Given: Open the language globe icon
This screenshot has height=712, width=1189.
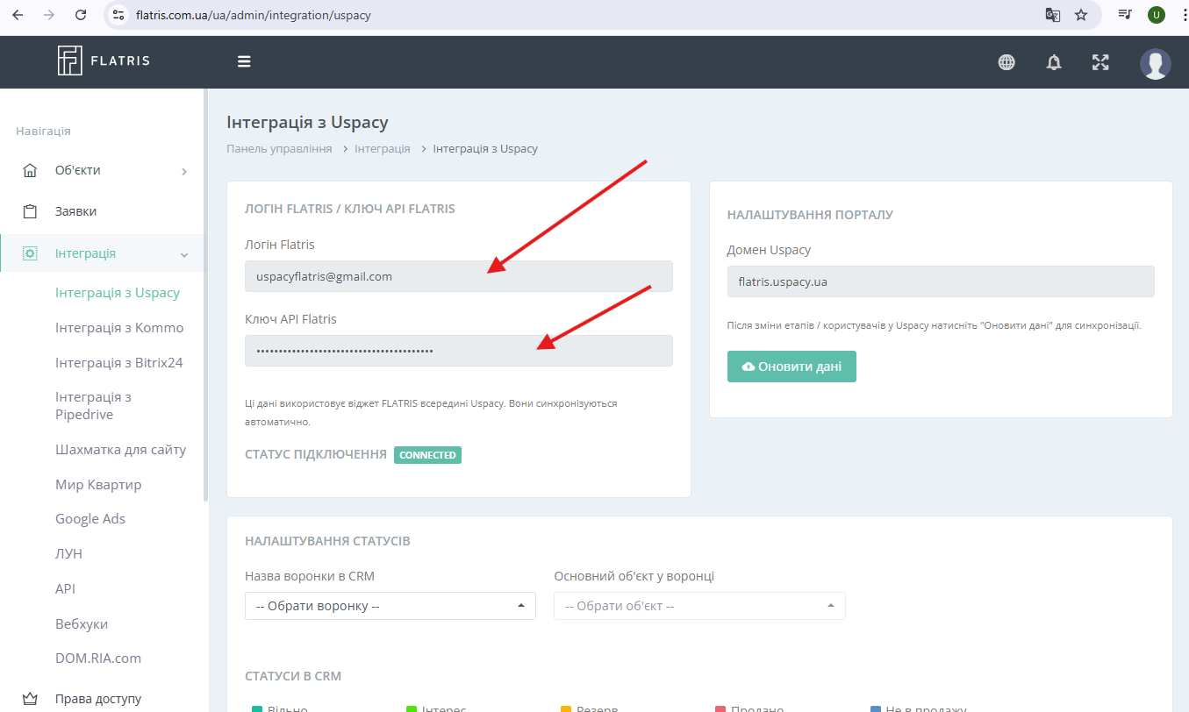Looking at the screenshot, I should click(1006, 62).
